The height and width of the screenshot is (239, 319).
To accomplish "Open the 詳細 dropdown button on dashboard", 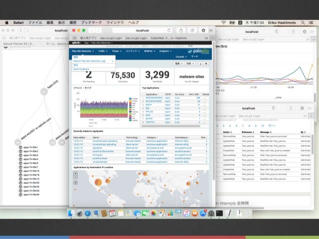I will click(190, 63).
